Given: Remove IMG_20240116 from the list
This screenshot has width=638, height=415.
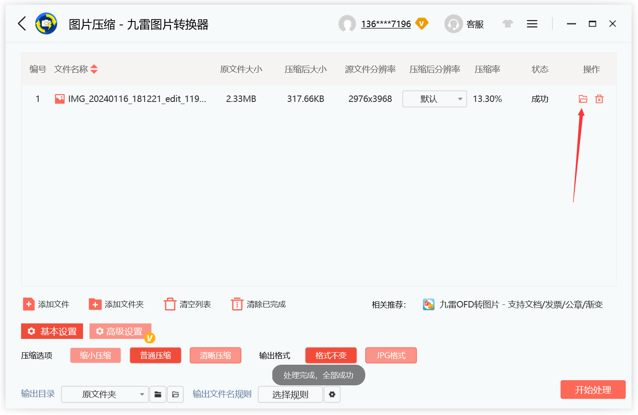Looking at the screenshot, I should [599, 99].
